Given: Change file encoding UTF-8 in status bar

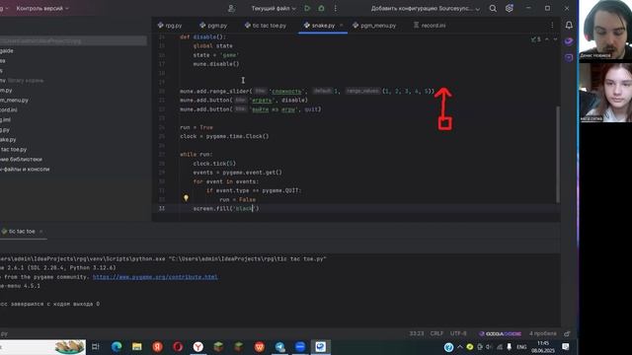Looking at the screenshot, I should (x=458, y=333).
